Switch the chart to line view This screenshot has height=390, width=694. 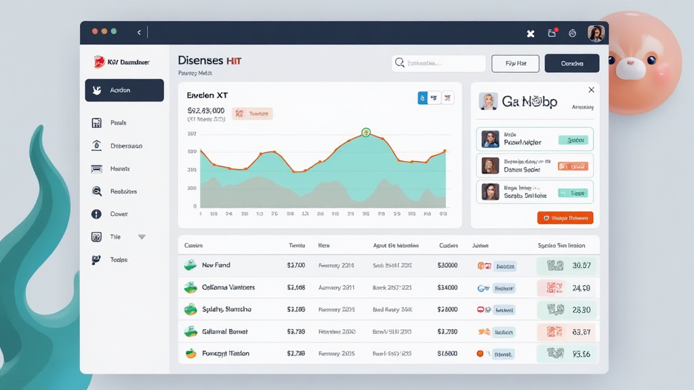pos(434,97)
